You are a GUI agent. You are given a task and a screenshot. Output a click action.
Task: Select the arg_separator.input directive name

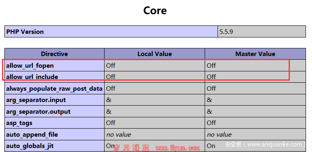click(36, 100)
